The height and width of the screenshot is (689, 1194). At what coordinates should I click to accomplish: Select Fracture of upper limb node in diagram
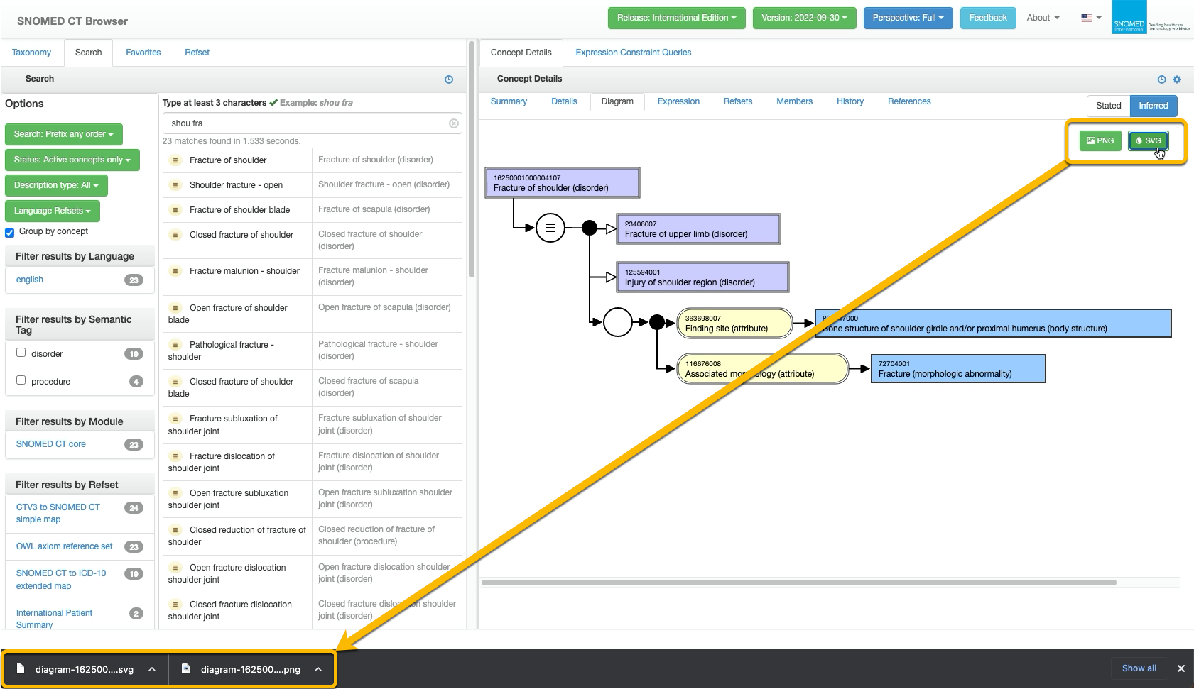tap(698, 228)
